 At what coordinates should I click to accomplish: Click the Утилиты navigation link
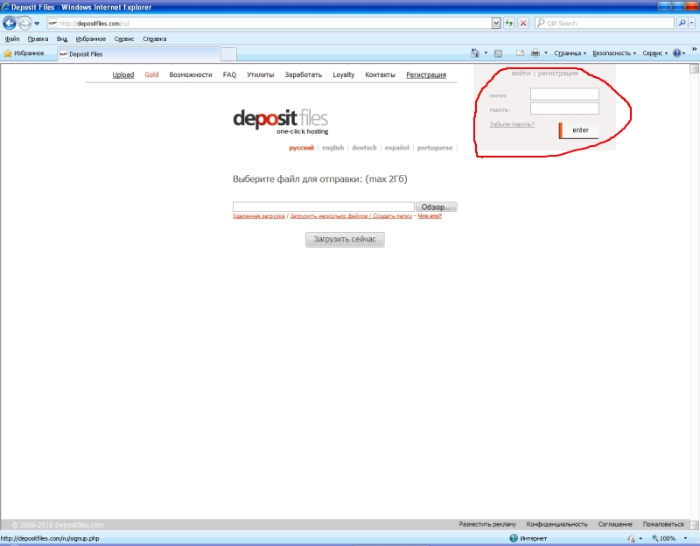pyautogui.click(x=260, y=74)
